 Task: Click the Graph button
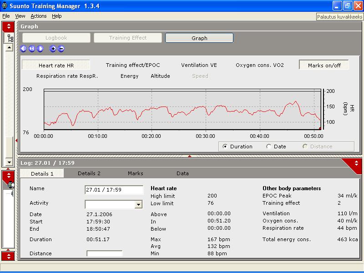[199, 38]
